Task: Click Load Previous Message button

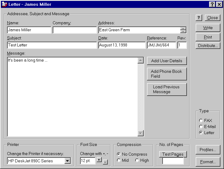Action: (167, 90)
